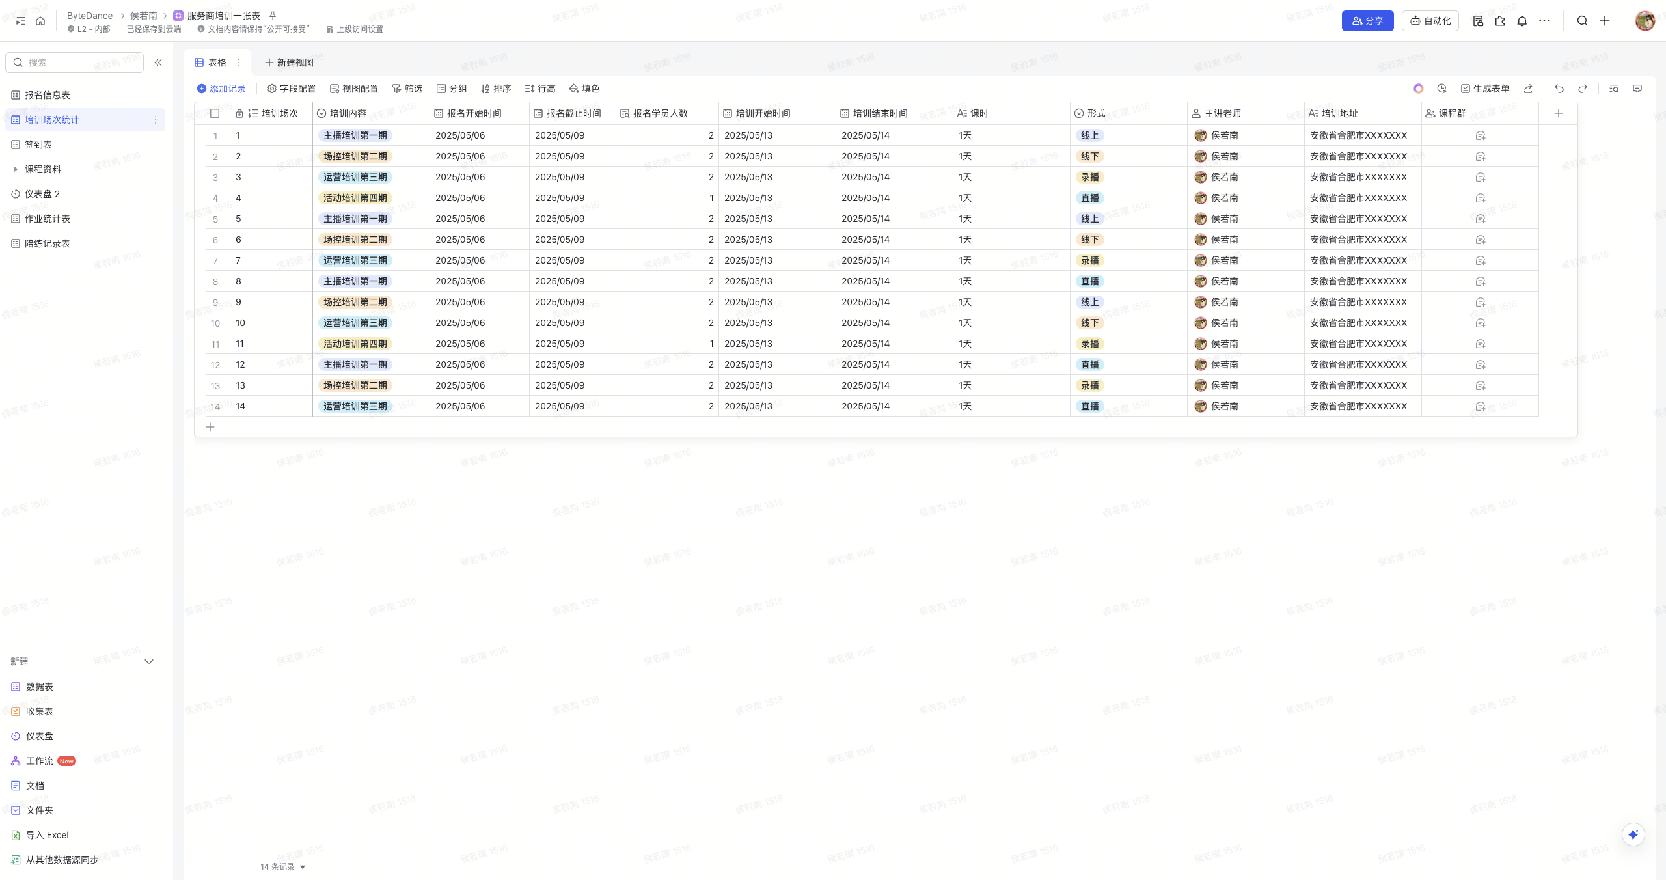This screenshot has height=880, width=1666.
Task: Open the 14 条记录 dropdown arrow
Action: click(x=303, y=867)
